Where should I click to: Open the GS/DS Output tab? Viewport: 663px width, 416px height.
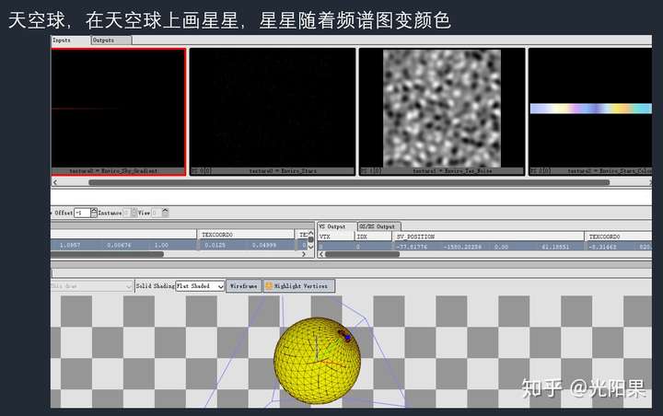click(378, 226)
